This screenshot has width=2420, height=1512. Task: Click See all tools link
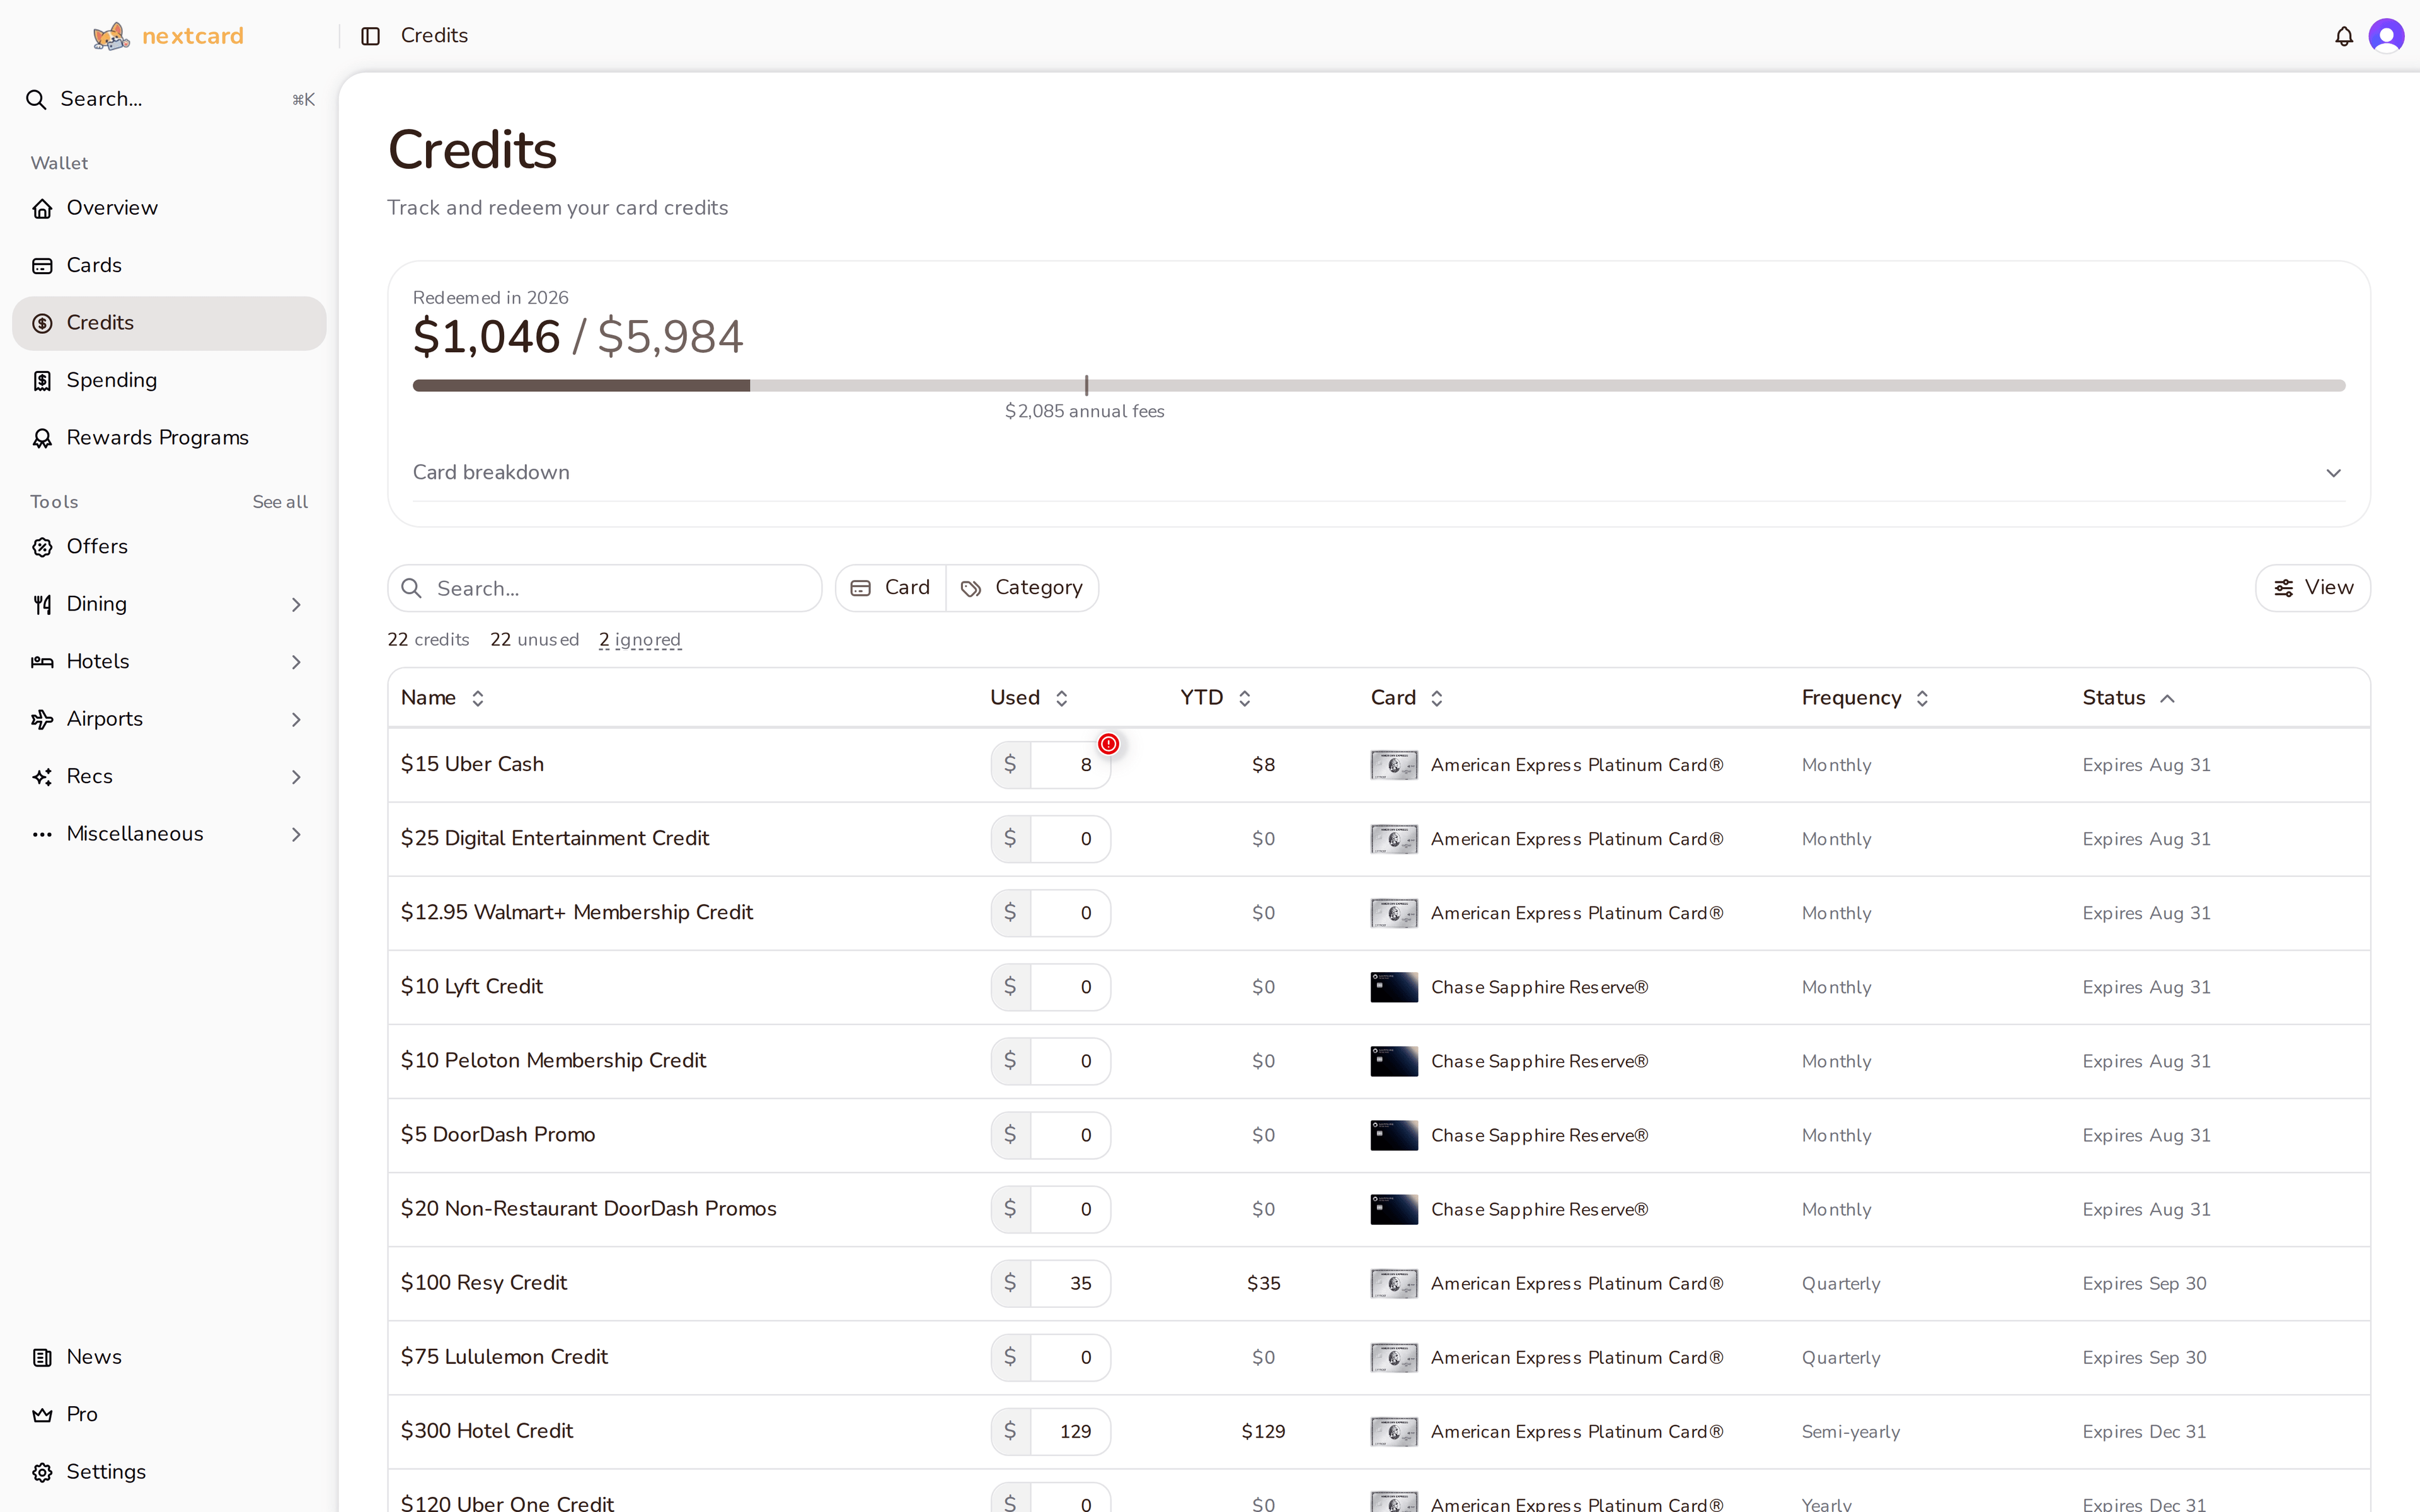tap(280, 502)
